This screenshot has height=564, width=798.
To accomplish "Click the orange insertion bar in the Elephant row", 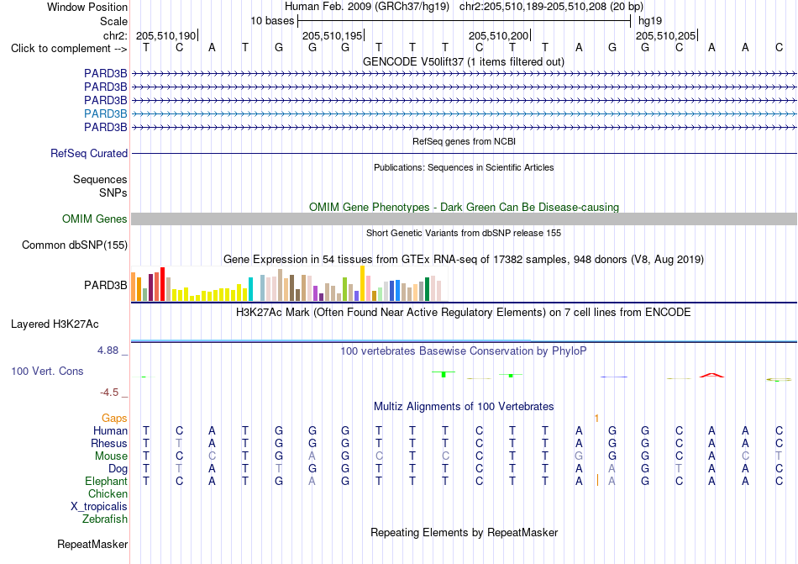I will (x=597, y=480).
